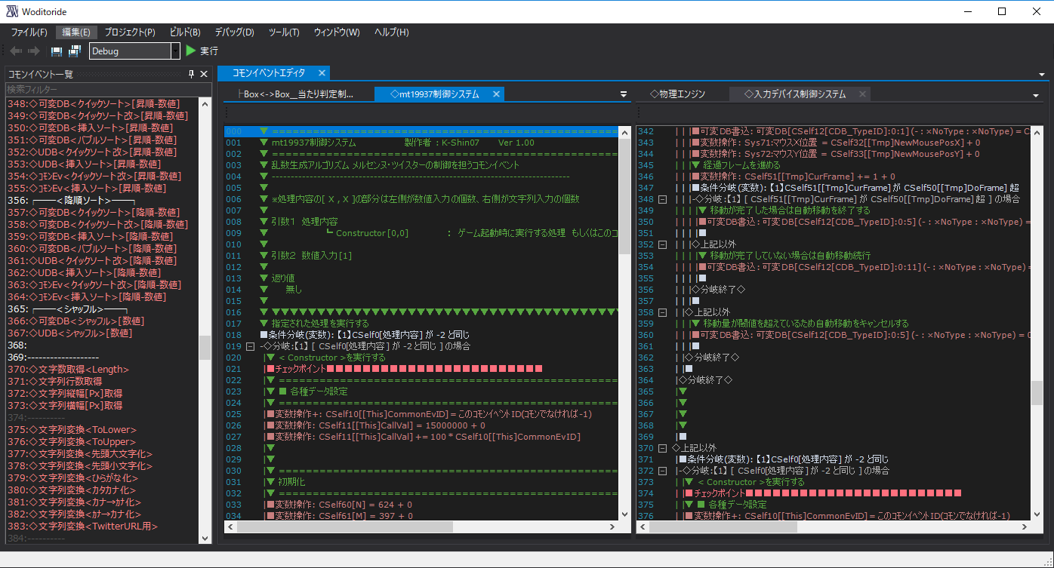Close the mt19937制御システム tab
Viewport: 1054px width, 568px height.
click(x=496, y=94)
